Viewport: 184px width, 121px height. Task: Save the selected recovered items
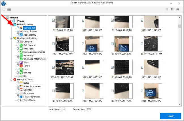[170, 116]
